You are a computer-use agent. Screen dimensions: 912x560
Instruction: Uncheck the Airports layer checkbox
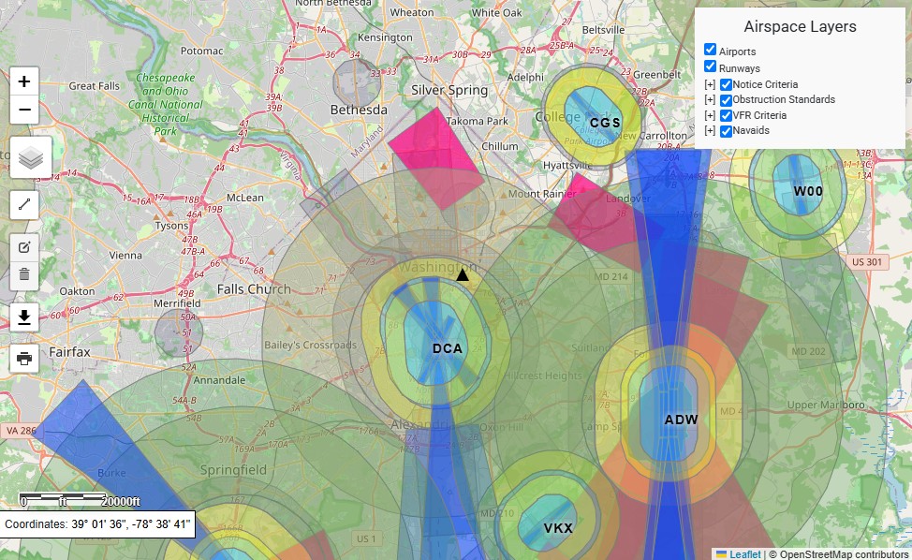[710, 50]
